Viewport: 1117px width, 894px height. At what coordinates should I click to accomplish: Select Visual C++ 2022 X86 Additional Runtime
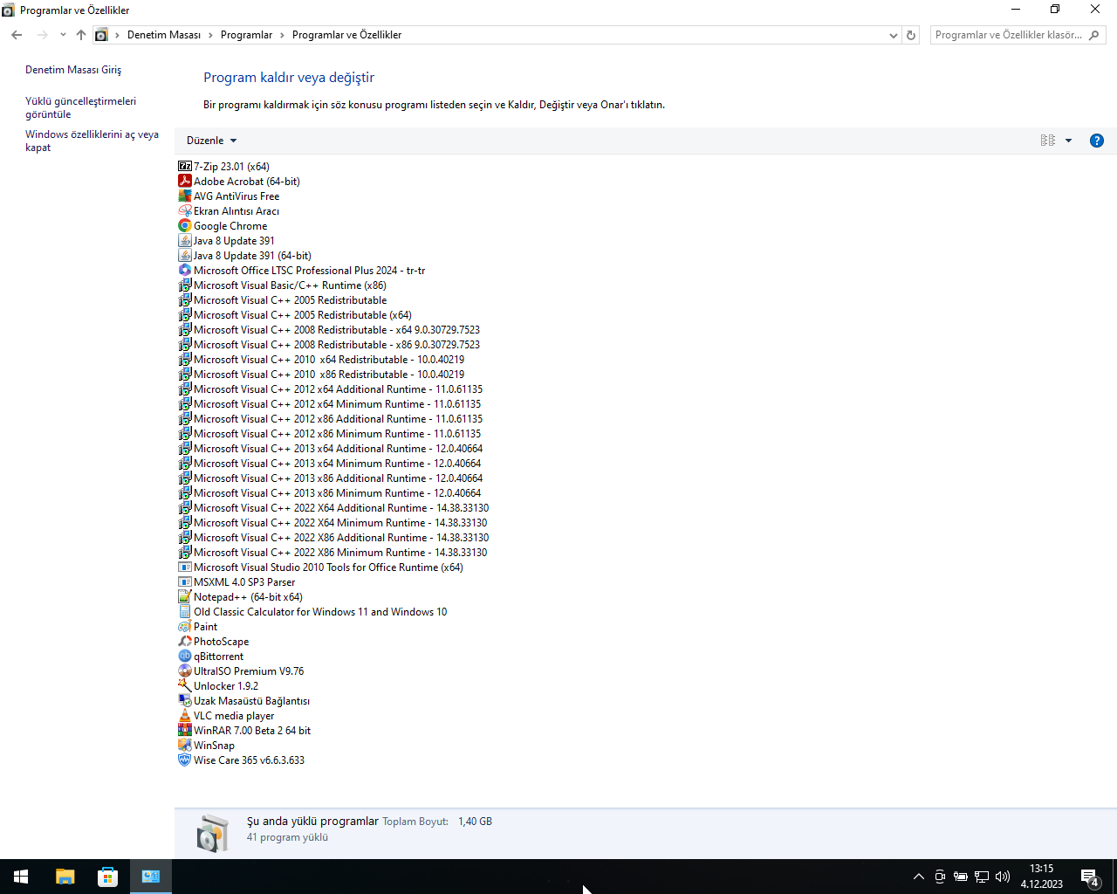[333, 537]
